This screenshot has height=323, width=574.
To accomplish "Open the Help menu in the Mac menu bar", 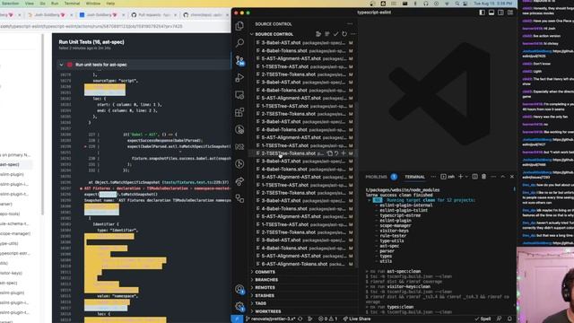I will (110, 4).
